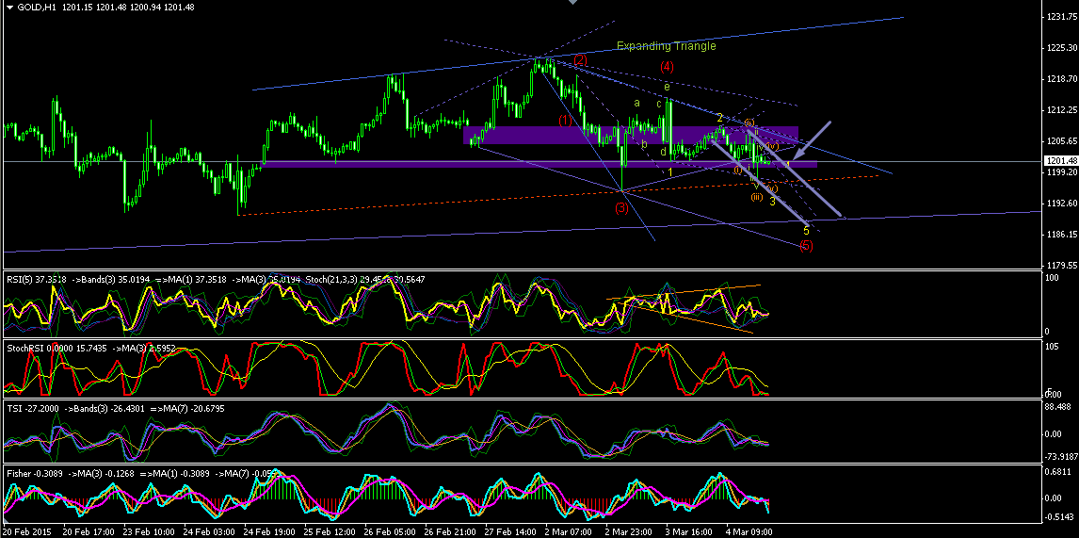Click the 2 Mar 07:00 time label
Viewport: 1079px width, 538px height.
pos(569,532)
